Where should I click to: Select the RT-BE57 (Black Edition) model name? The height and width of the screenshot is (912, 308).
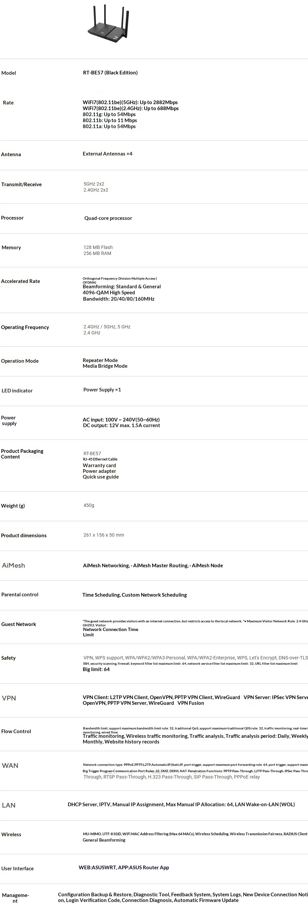point(110,72)
